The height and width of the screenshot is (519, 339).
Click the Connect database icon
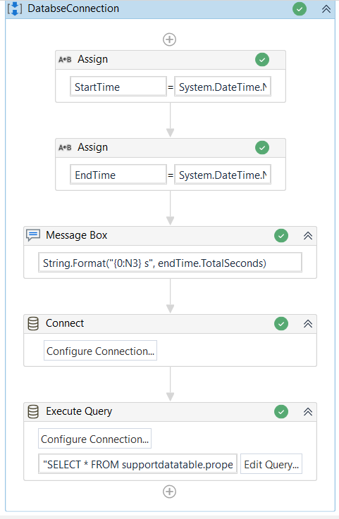coord(33,323)
